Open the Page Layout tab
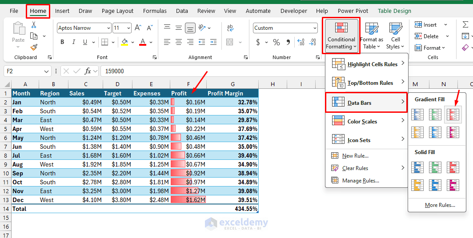Viewport: 473px width, 238px height. coord(117,11)
